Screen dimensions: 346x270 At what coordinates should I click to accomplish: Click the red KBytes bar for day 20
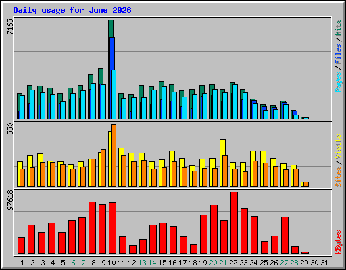point(214,230)
